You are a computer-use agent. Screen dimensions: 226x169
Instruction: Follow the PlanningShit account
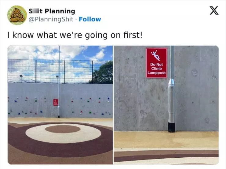point(90,19)
